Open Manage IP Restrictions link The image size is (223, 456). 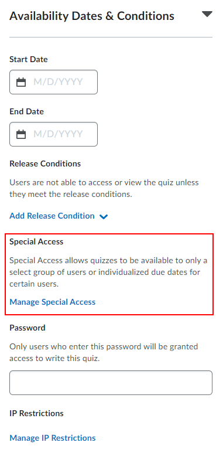click(53, 438)
